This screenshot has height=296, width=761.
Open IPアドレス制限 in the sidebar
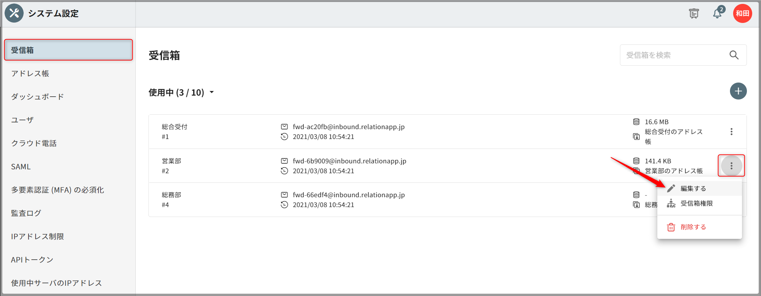tap(37, 236)
